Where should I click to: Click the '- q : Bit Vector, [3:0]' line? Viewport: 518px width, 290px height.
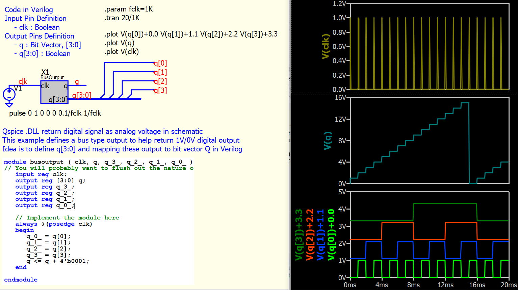(x=48, y=45)
